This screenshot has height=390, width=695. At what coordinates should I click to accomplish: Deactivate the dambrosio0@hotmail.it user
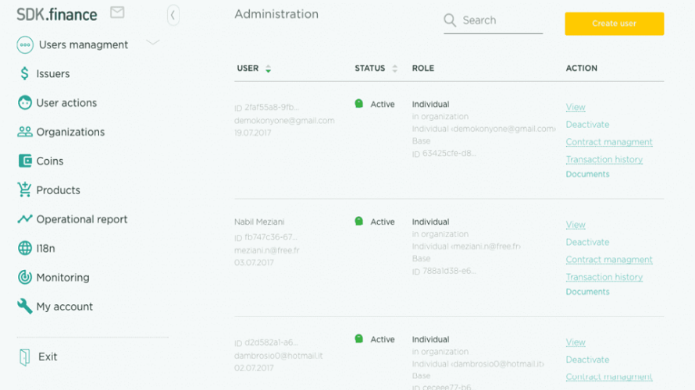[x=587, y=360]
